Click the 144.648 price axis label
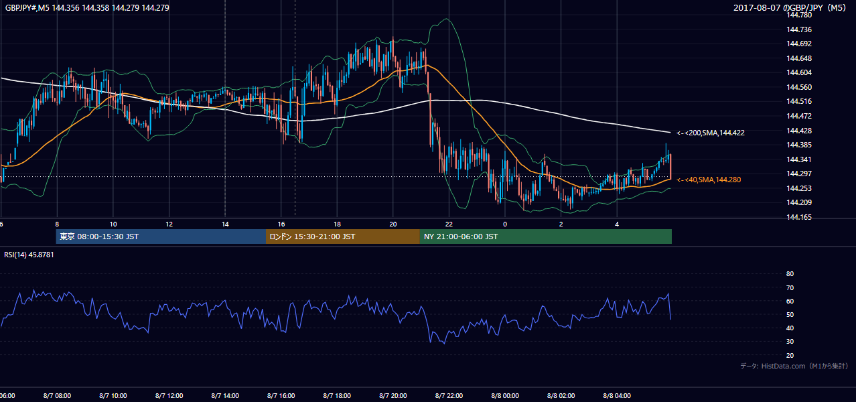The image size is (856, 402). [x=799, y=58]
